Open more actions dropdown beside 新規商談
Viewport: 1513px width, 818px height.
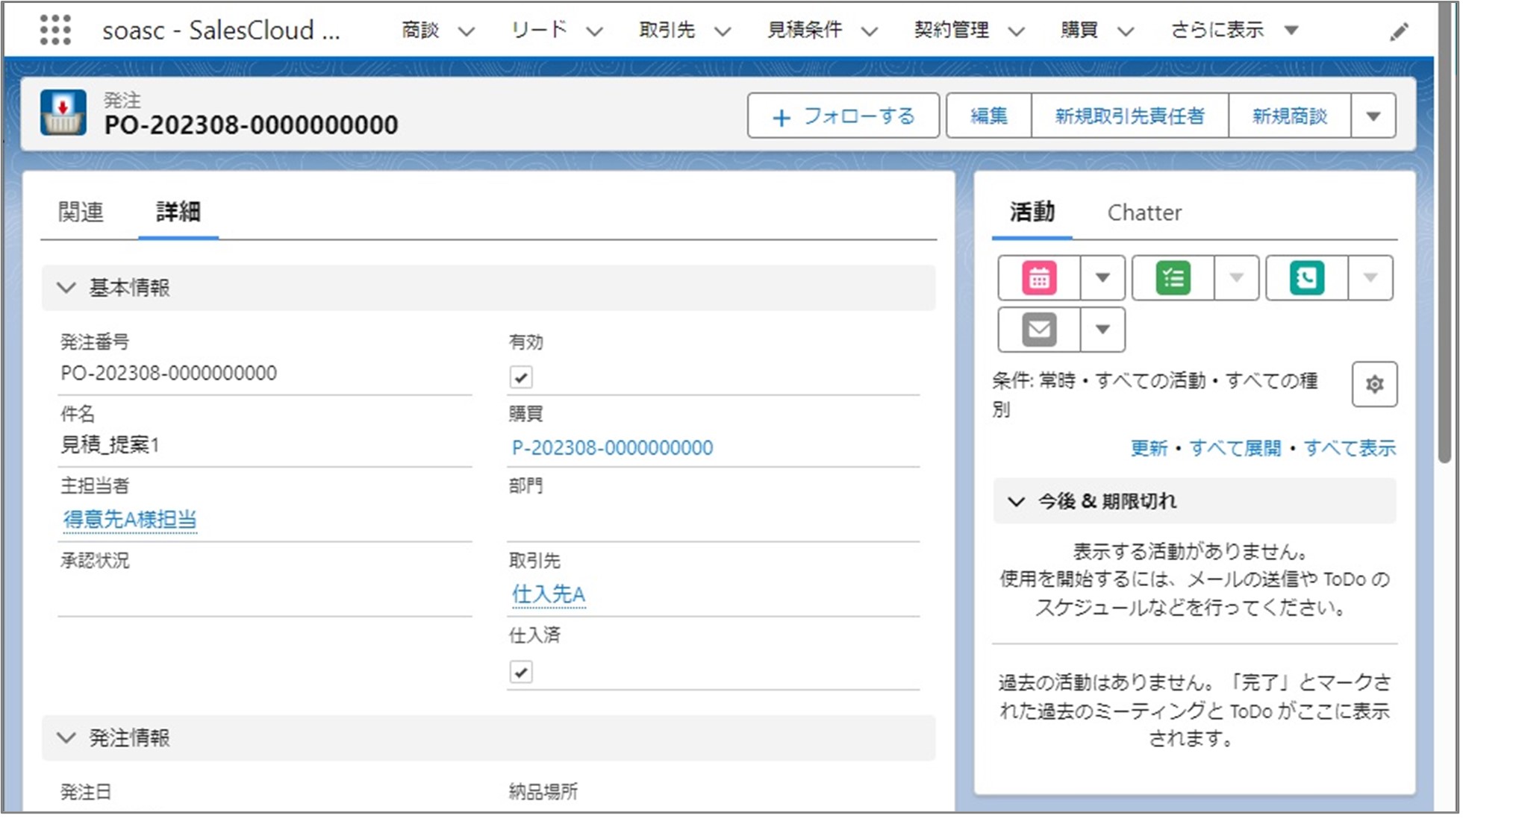tap(1373, 116)
